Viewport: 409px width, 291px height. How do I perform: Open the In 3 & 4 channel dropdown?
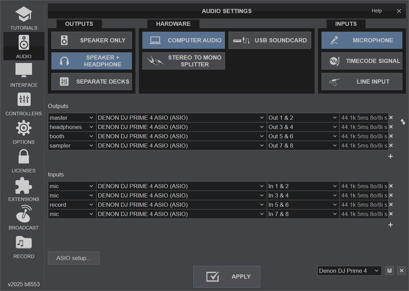coord(303,195)
